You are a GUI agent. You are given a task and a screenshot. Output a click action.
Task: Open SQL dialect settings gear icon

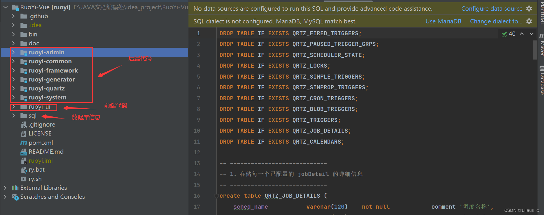529,21
